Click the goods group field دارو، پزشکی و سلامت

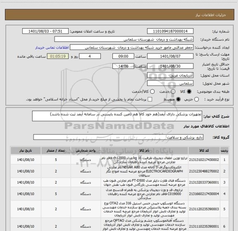(x=118, y=137)
